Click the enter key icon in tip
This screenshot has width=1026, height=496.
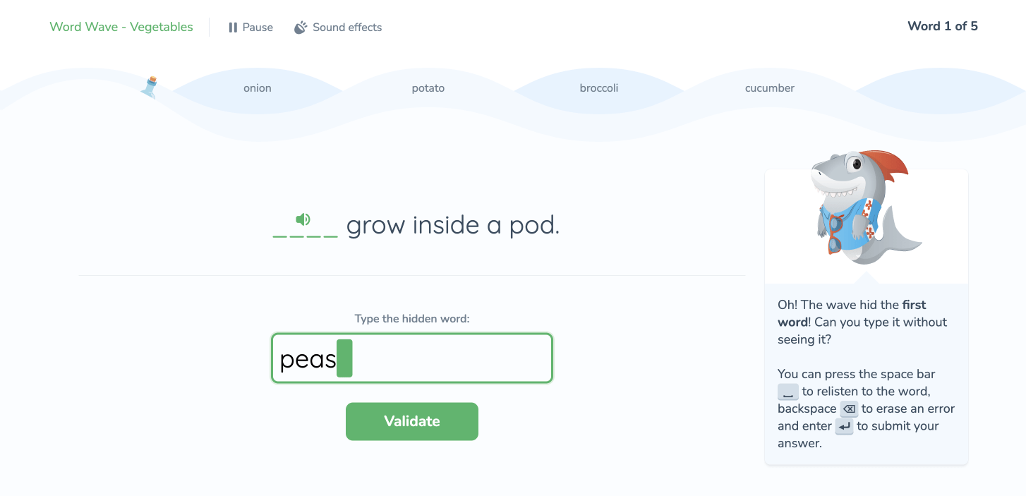coord(844,426)
